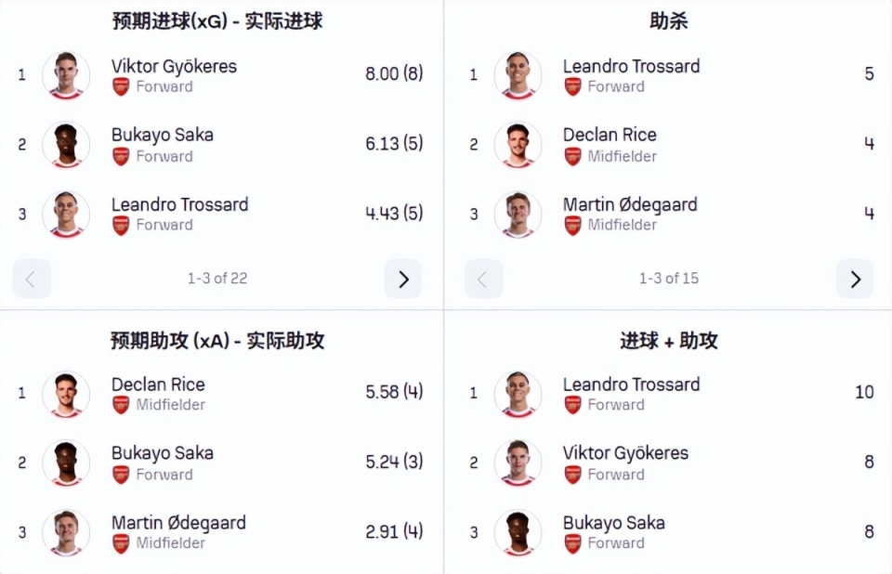Click previous page arrow in xG list

[x=31, y=279]
